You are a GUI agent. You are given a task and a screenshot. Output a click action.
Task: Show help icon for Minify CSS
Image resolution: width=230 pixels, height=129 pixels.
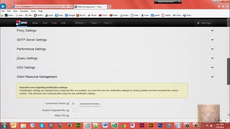68,116
